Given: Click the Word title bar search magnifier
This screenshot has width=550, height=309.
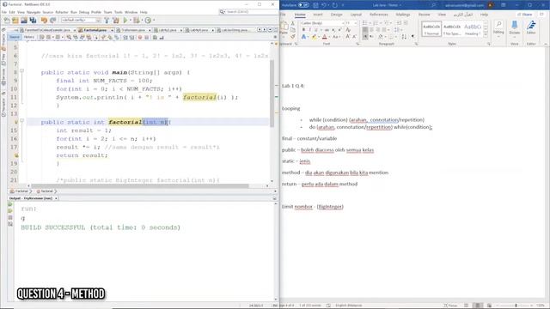Looking at the screenshot, I should pyautogui.click(x=434, y=5).
